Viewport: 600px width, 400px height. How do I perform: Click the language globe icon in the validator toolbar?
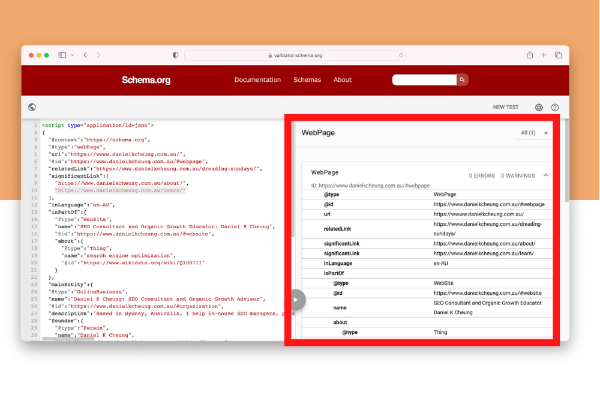(x=538, y=107)
